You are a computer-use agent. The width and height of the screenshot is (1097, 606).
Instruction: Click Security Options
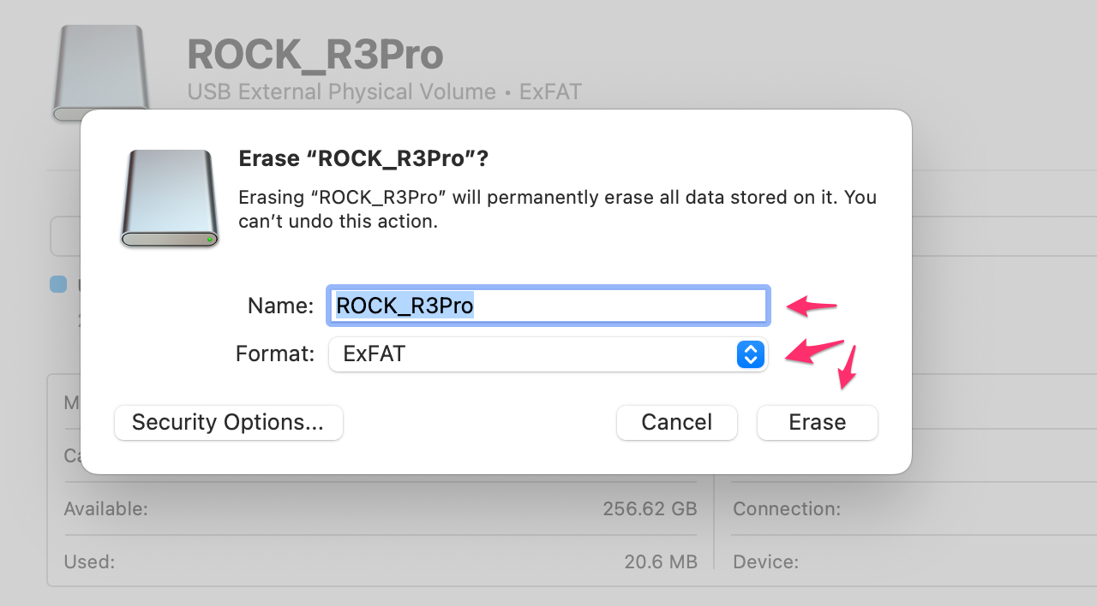pyautogui.click(x=228, y=422)
